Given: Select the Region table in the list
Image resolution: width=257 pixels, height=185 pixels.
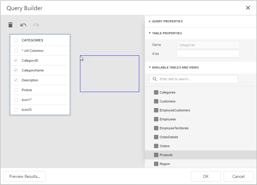Looking at the screenshot, I should pyautogui.click(x=165, y=164).
